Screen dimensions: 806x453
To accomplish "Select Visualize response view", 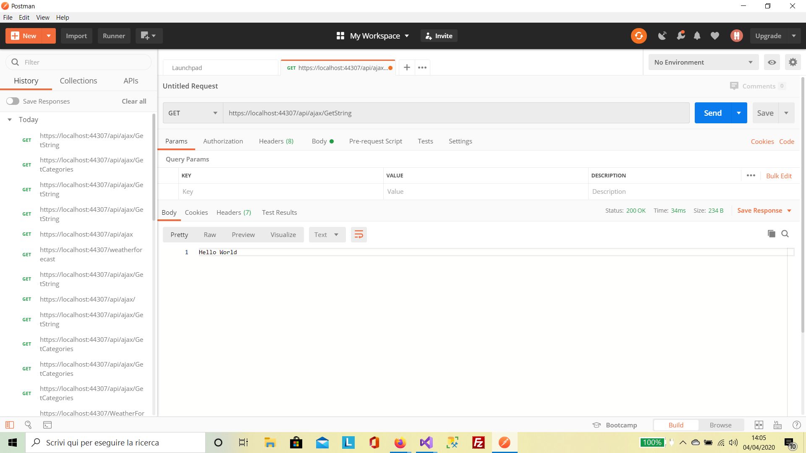I will (283, 234).
